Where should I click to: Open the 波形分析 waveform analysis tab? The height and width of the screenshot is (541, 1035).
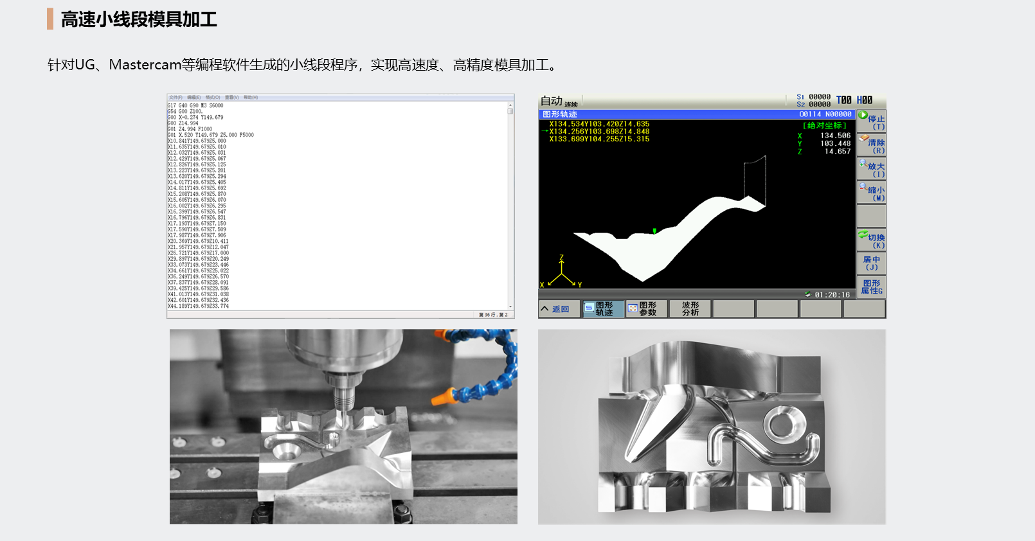click(x=690, y=309)
